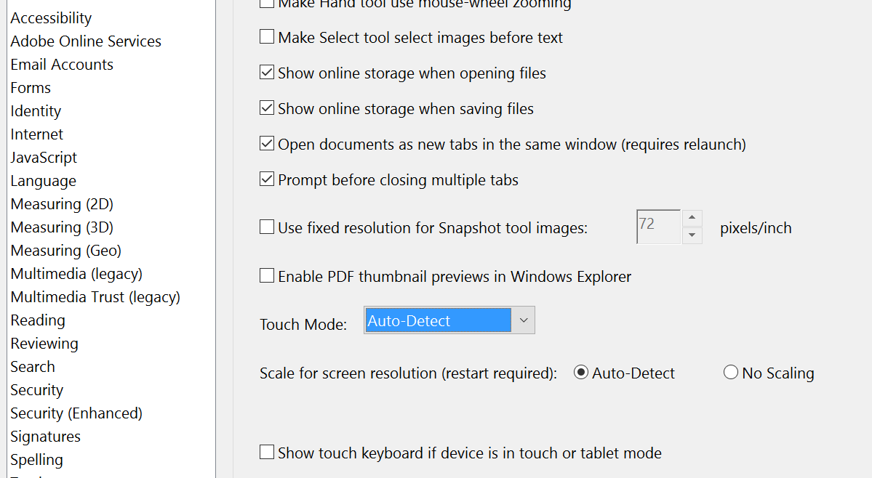Open Multimedia Trust (legacy) preferences

[95, 297]
